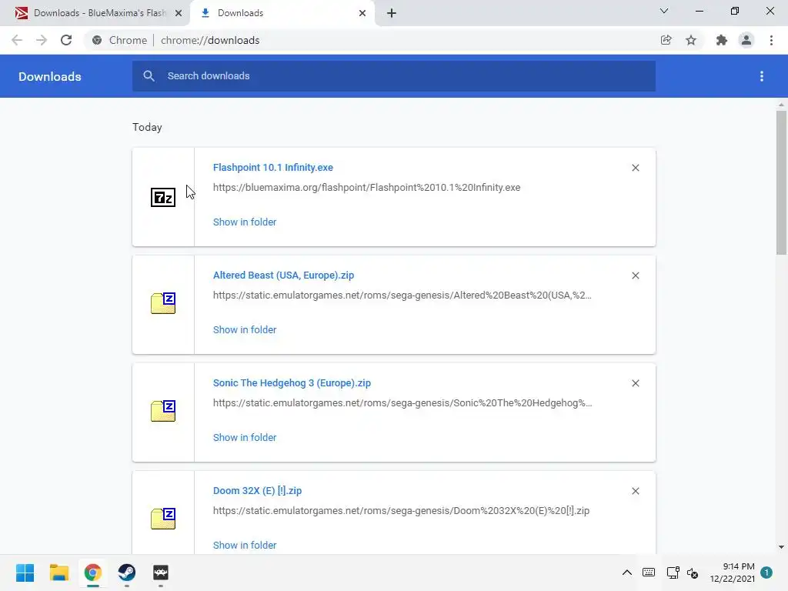The image size is (788, 591).
Task: Click the zip icon for Altered Beast
Action: 163,303
